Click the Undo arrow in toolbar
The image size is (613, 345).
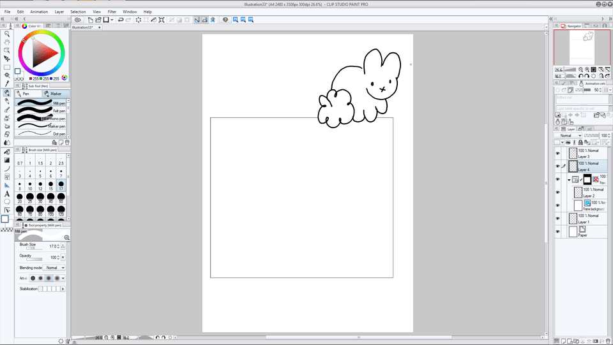pyautogui.click(x=121, y=20)
